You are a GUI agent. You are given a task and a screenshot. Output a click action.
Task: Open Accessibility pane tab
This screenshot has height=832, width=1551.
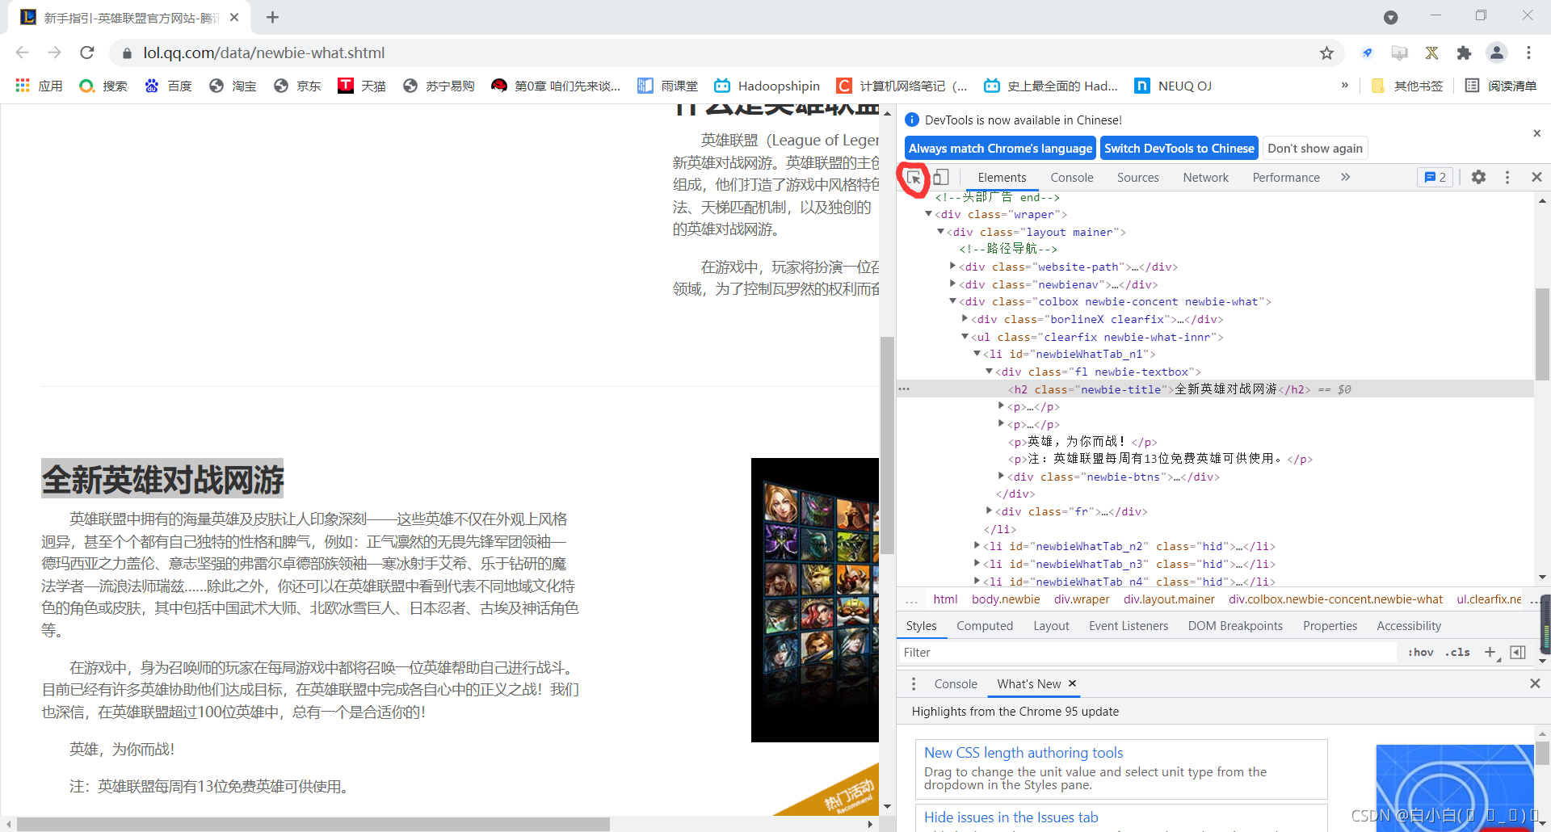(x=1409, y=625)
